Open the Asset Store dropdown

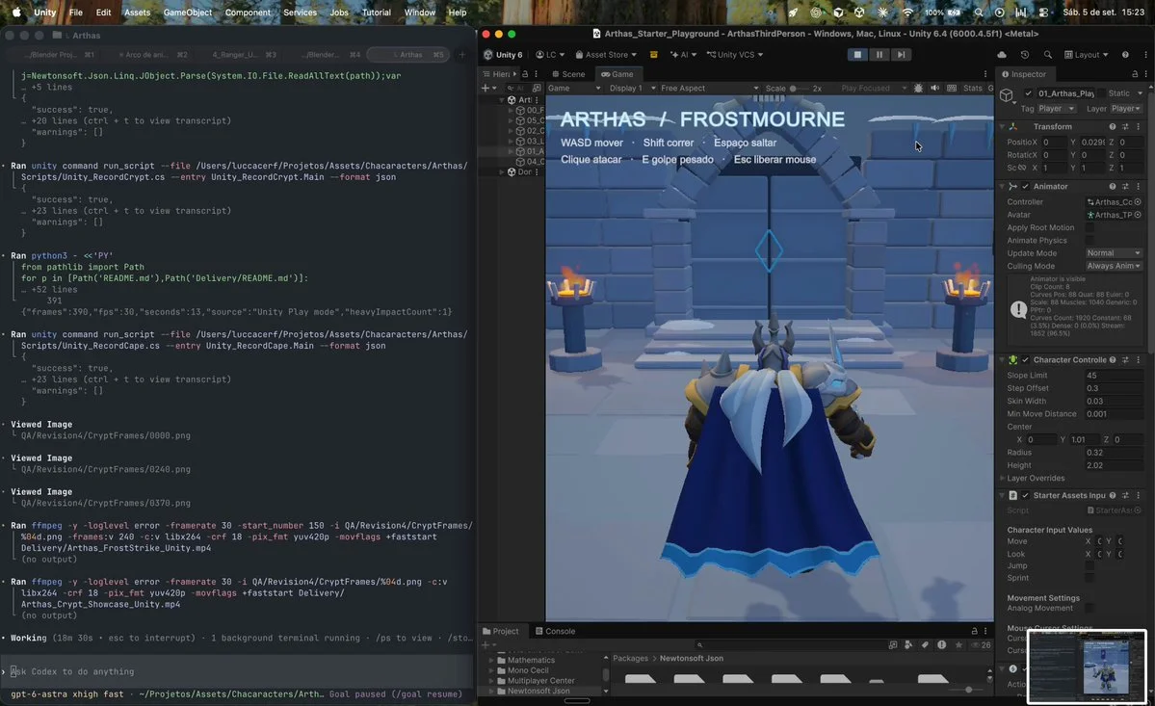tap(606, 55)
